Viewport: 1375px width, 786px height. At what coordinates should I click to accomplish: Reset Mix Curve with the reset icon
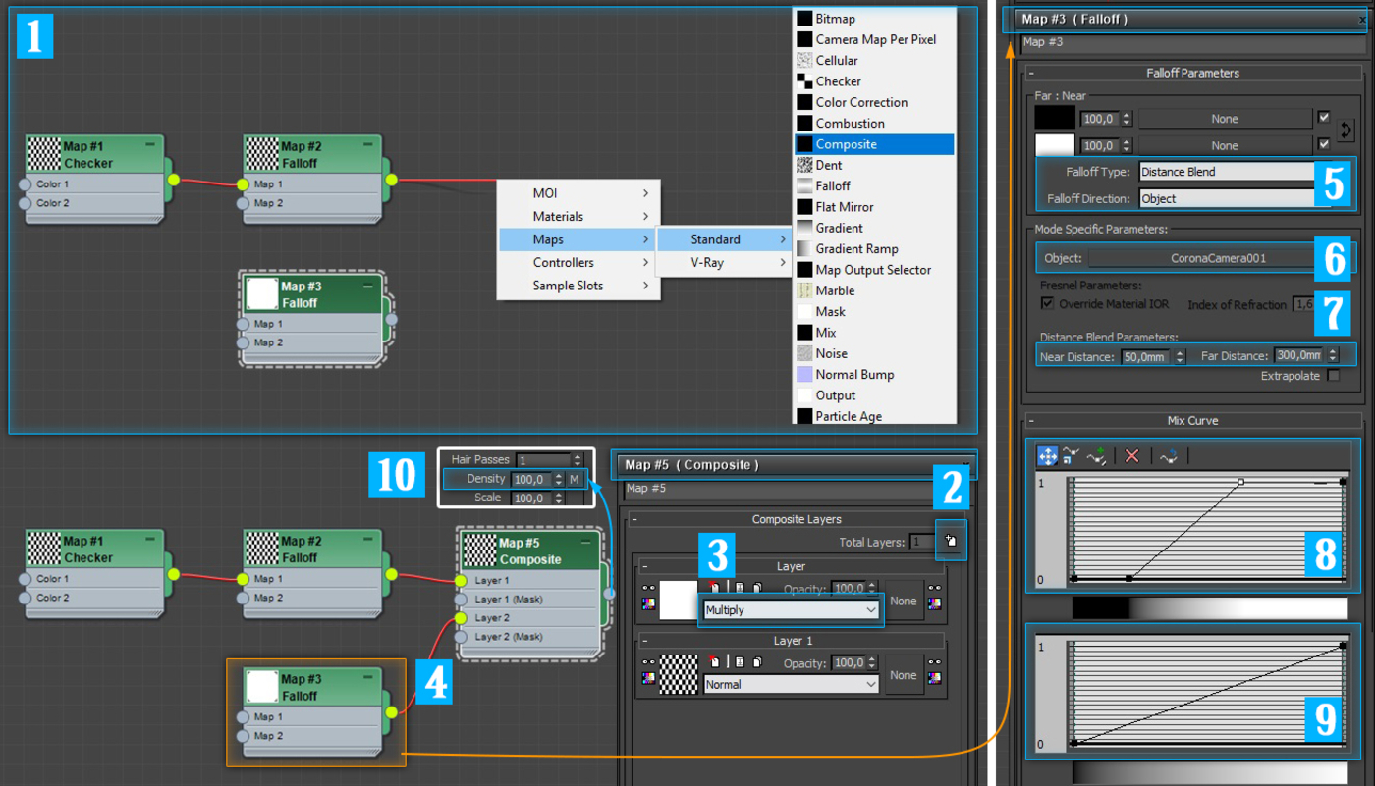(x=1168, y=456)
